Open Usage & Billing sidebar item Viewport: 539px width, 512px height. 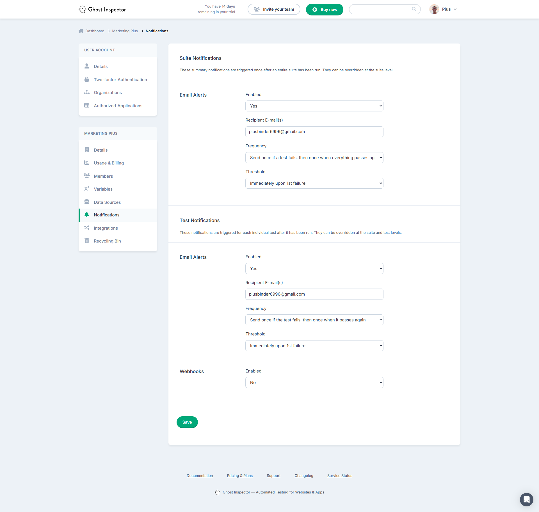[109, 163]
